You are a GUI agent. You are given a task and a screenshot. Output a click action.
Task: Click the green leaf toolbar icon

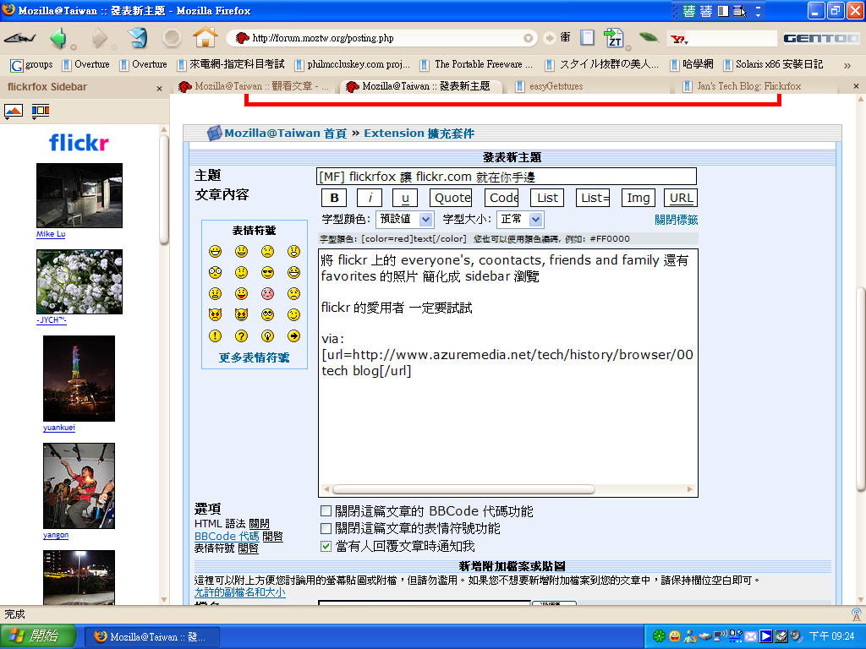(649, 37)
